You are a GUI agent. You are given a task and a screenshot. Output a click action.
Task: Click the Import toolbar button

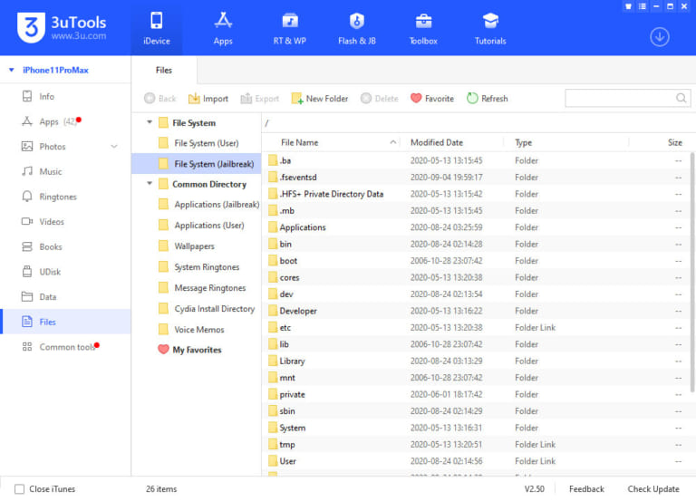[208, 99]
